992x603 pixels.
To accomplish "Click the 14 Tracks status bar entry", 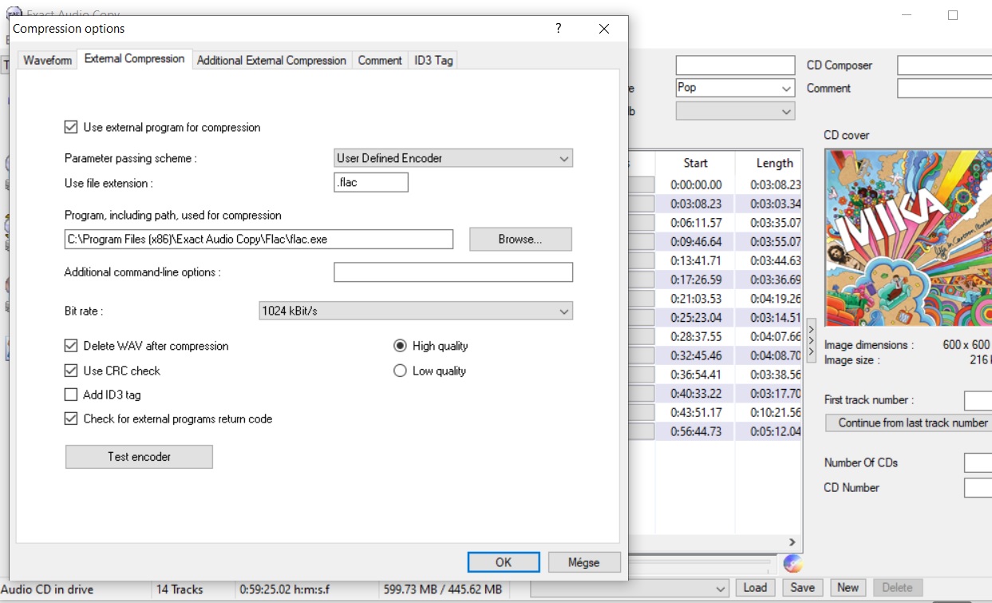I will (180, 589).
